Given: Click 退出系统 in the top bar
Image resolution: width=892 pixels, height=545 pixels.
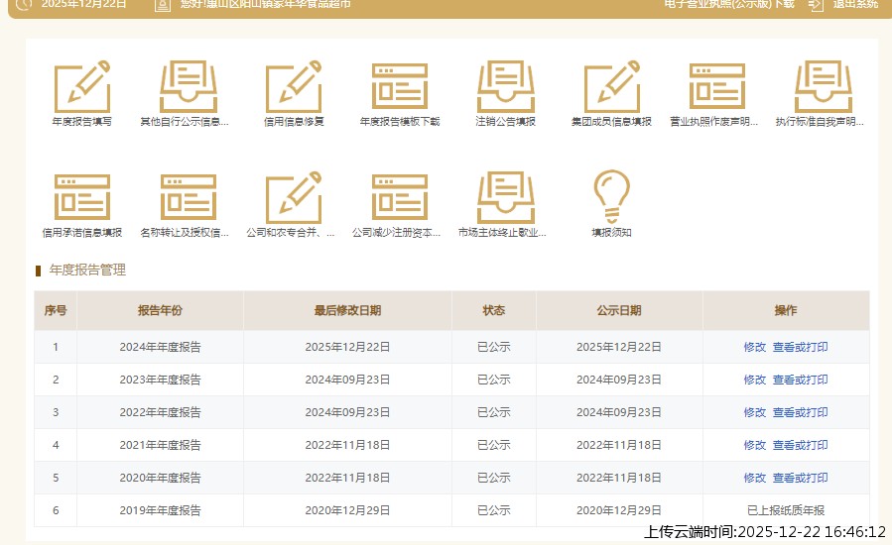Looking at the screenshot, I should [x=853, y=4].
